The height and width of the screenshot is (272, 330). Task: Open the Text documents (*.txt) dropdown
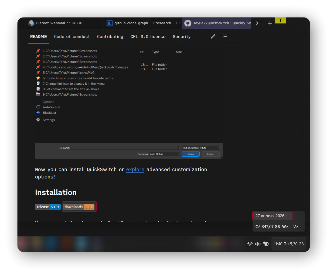(201, 148)
